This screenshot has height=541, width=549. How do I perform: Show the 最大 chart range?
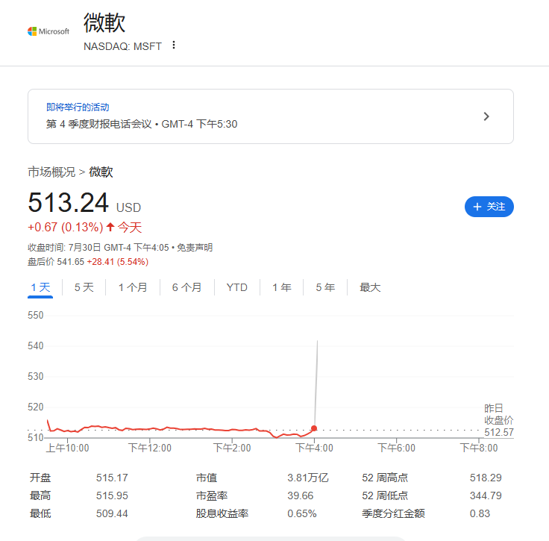click(370, 287)
